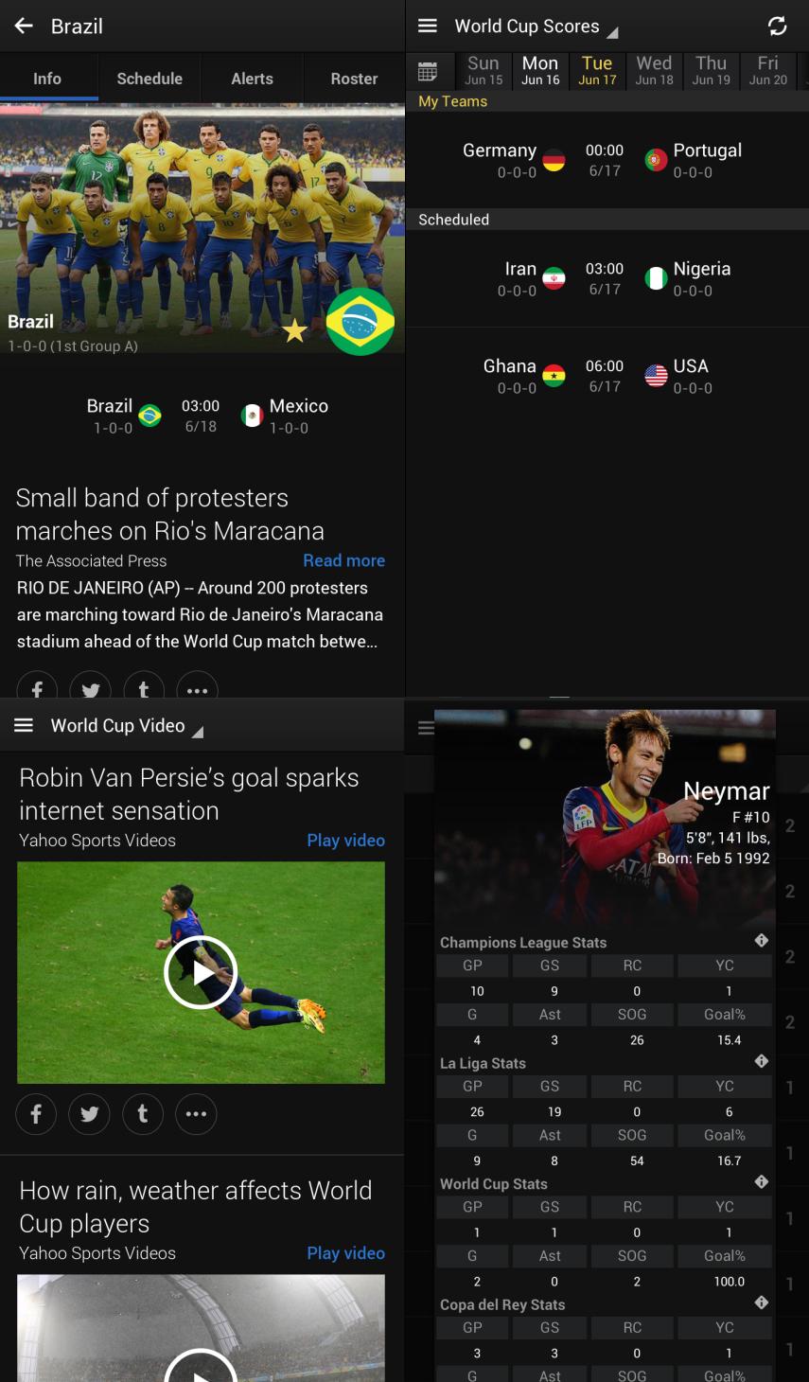Open the calendar date picker icon
809x1382 pixels.
tap(428, 71)
